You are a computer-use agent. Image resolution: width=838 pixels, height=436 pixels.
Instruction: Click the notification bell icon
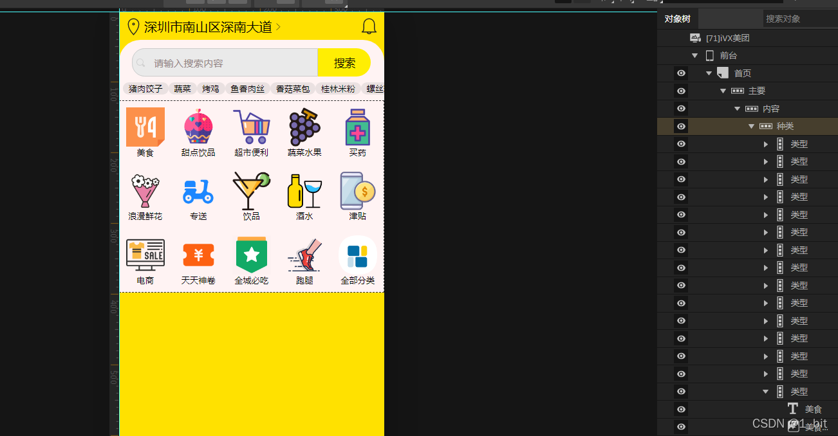pos(369,26)
